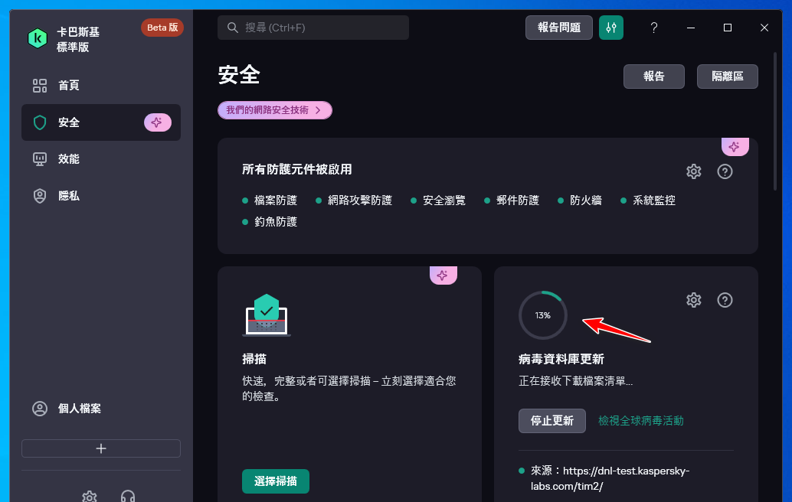Open the green quick settings sliders icon

(610, 28)
